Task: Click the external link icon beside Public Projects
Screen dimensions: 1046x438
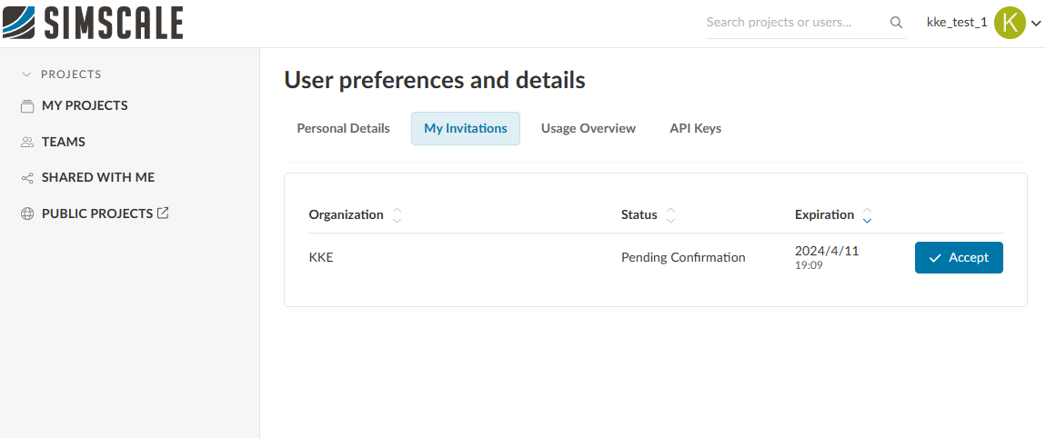Action: tap(163, 214)
